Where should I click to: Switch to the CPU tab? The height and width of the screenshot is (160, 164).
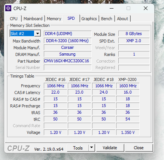coord(13,19)
